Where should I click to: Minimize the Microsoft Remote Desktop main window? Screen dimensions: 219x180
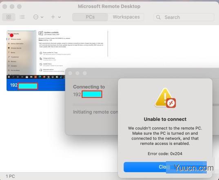[12, 7]
